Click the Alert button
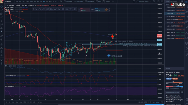 coord(99,1)
